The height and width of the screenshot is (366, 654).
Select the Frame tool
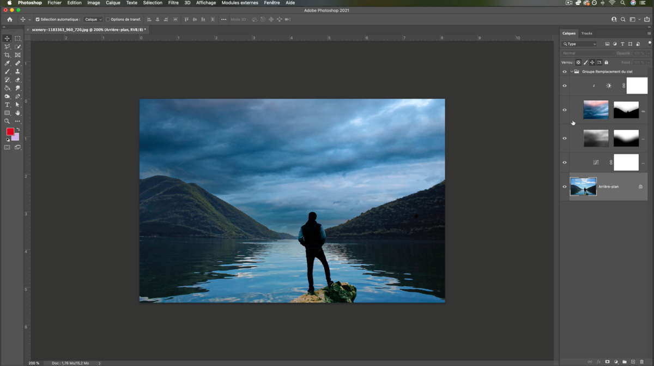[17, 55]
